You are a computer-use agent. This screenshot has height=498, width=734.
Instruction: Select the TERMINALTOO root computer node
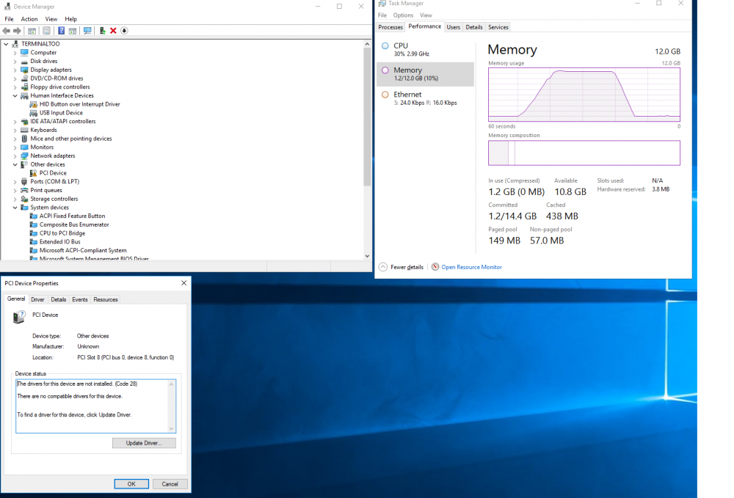click(x=40, y=44)
